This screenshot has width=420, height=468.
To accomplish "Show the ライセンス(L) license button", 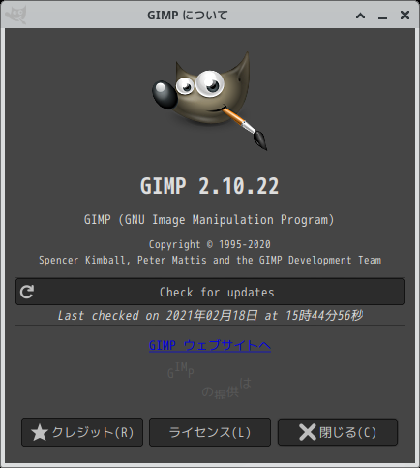I will [210, 432].
